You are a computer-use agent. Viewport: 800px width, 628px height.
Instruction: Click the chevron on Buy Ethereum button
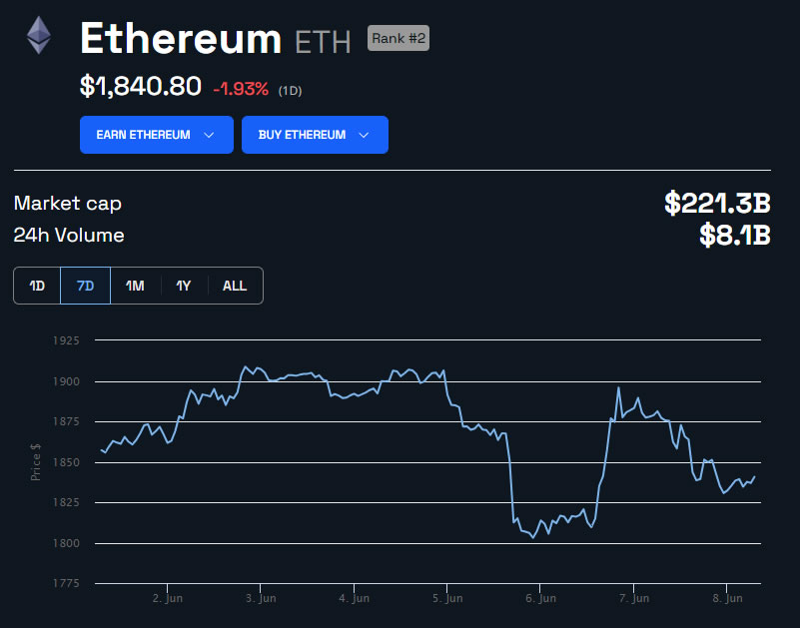[x=364, y=135]
